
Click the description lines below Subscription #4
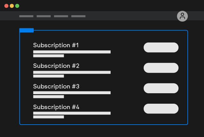pos(72,115)
